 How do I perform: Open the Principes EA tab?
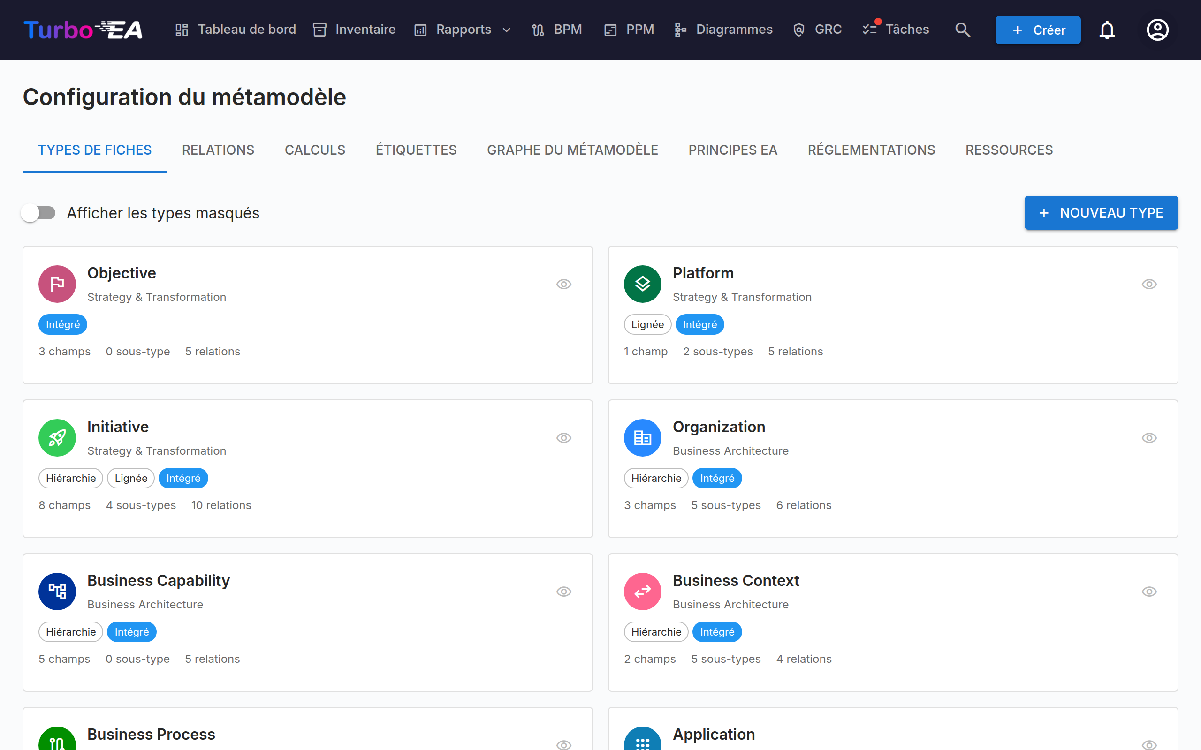732,150
